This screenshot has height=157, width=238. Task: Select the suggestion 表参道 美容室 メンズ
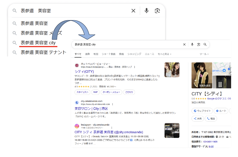[x=41, y=33]
